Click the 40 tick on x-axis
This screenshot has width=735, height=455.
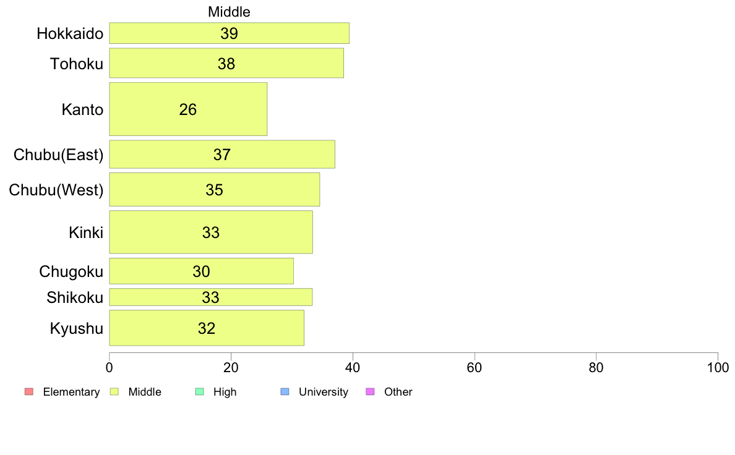click(353, 367)
